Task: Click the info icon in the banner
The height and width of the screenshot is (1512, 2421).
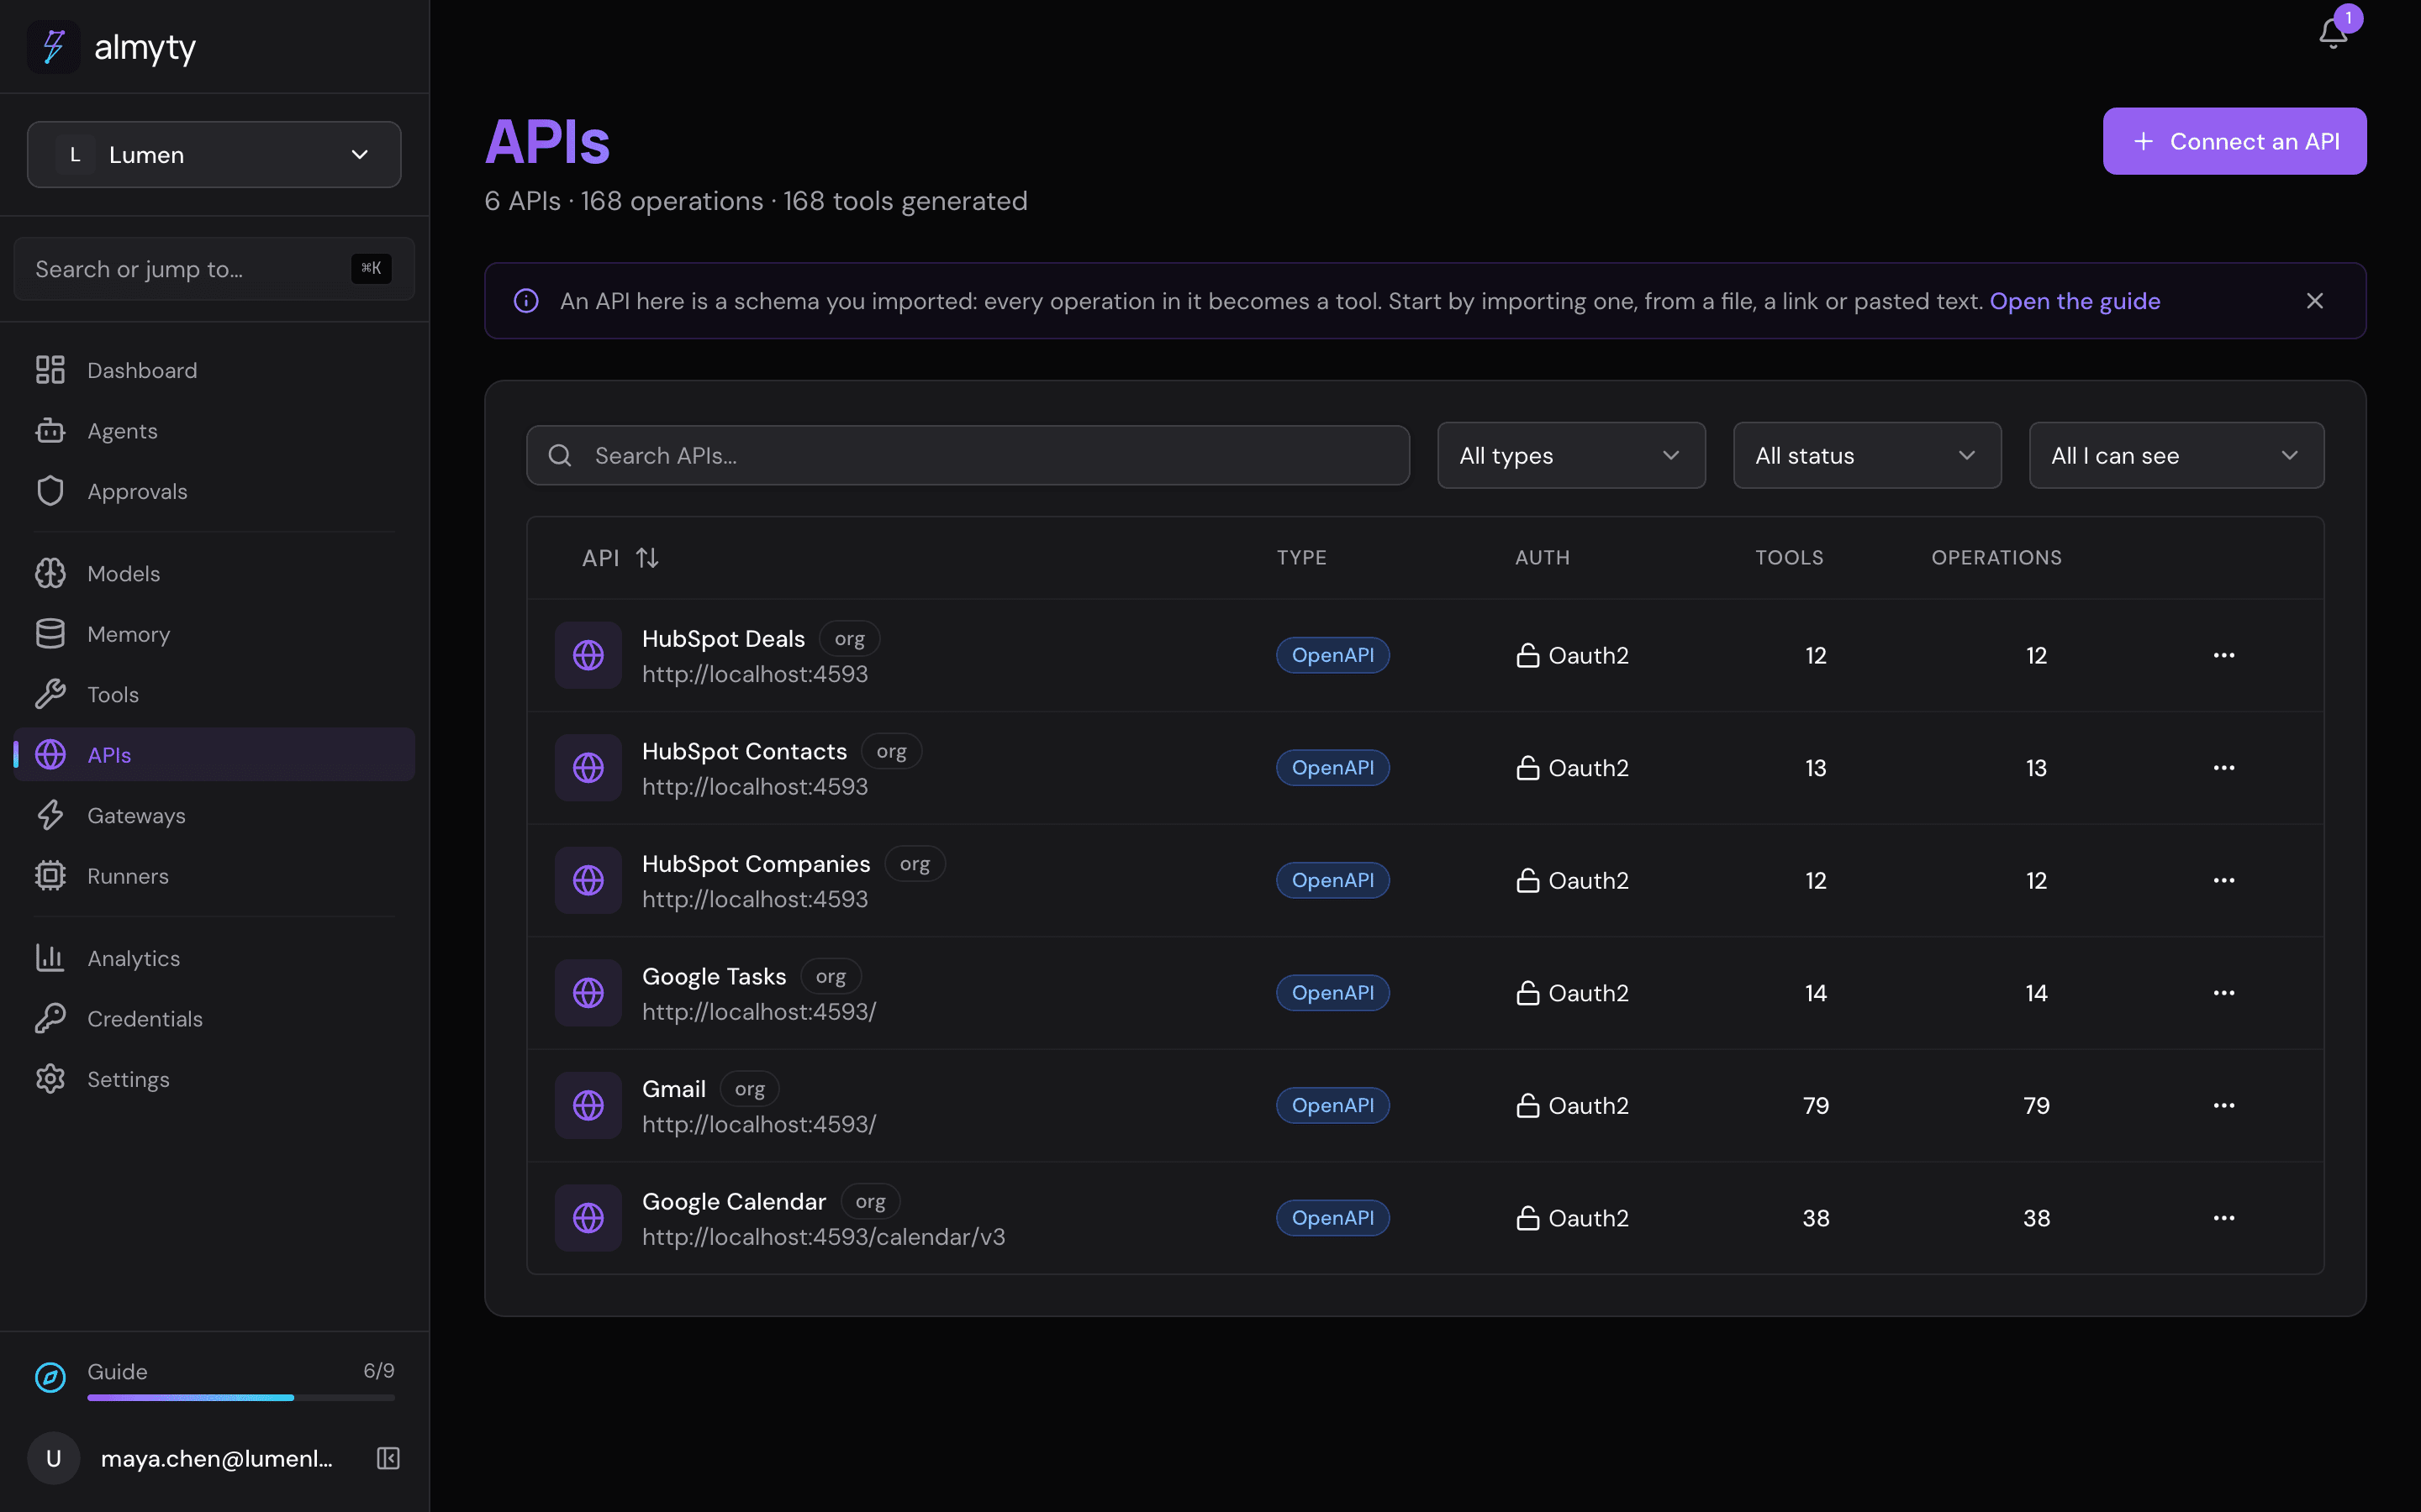Action: (526, 301)
